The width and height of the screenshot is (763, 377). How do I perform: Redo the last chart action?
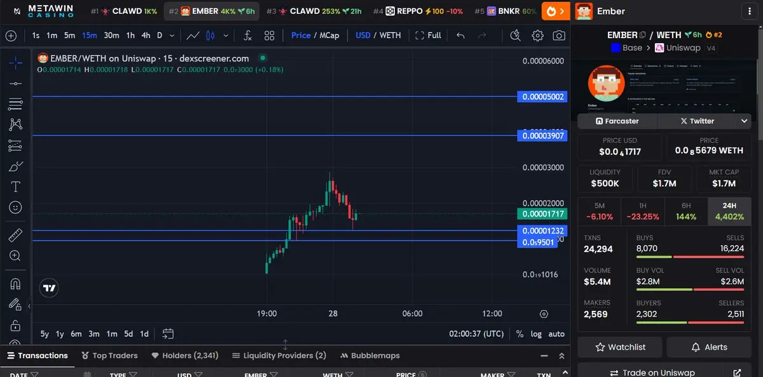pos(483,36)
